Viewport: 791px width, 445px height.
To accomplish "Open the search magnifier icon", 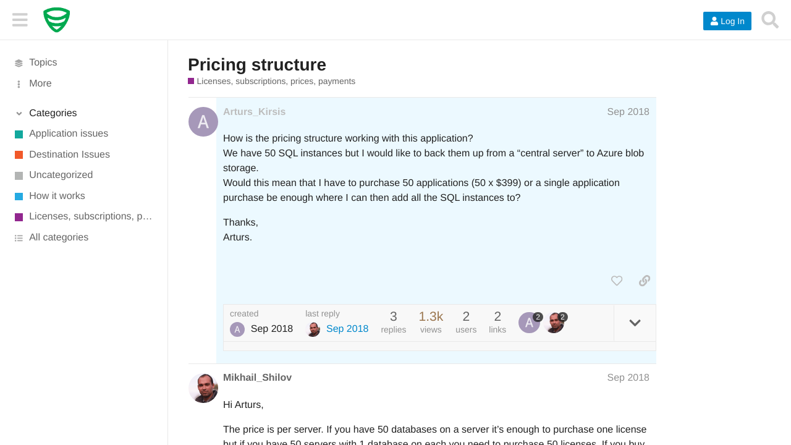I will point(770,20).
